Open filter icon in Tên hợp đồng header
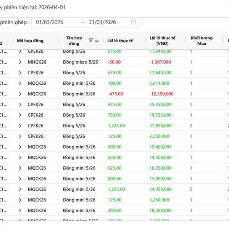Image resolution: width=229 pixels, height=229 pixels. click(x=90, y=40)
